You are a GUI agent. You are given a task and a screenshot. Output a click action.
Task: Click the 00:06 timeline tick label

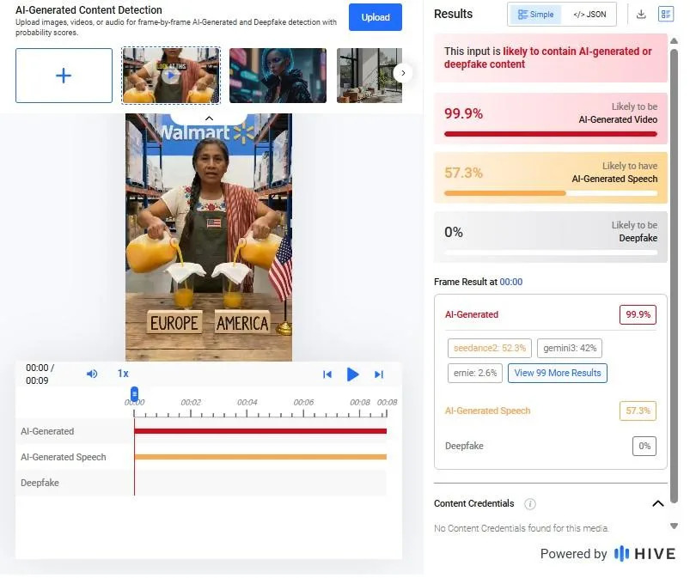303,402
